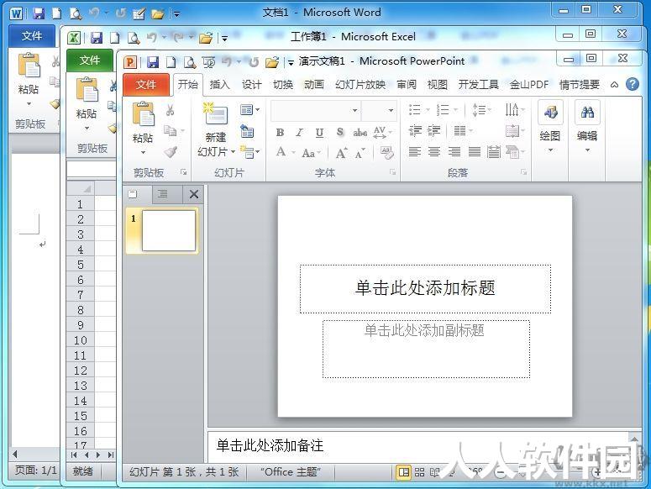Click the Text Direction icon
The image size is (651, 489).
tap(515, 109)
